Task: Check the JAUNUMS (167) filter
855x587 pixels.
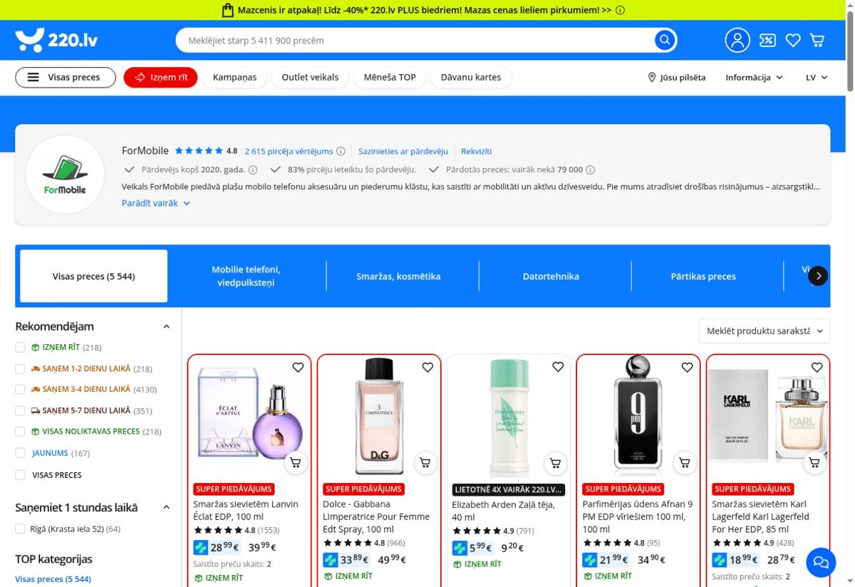Action: tap(20, 453)
